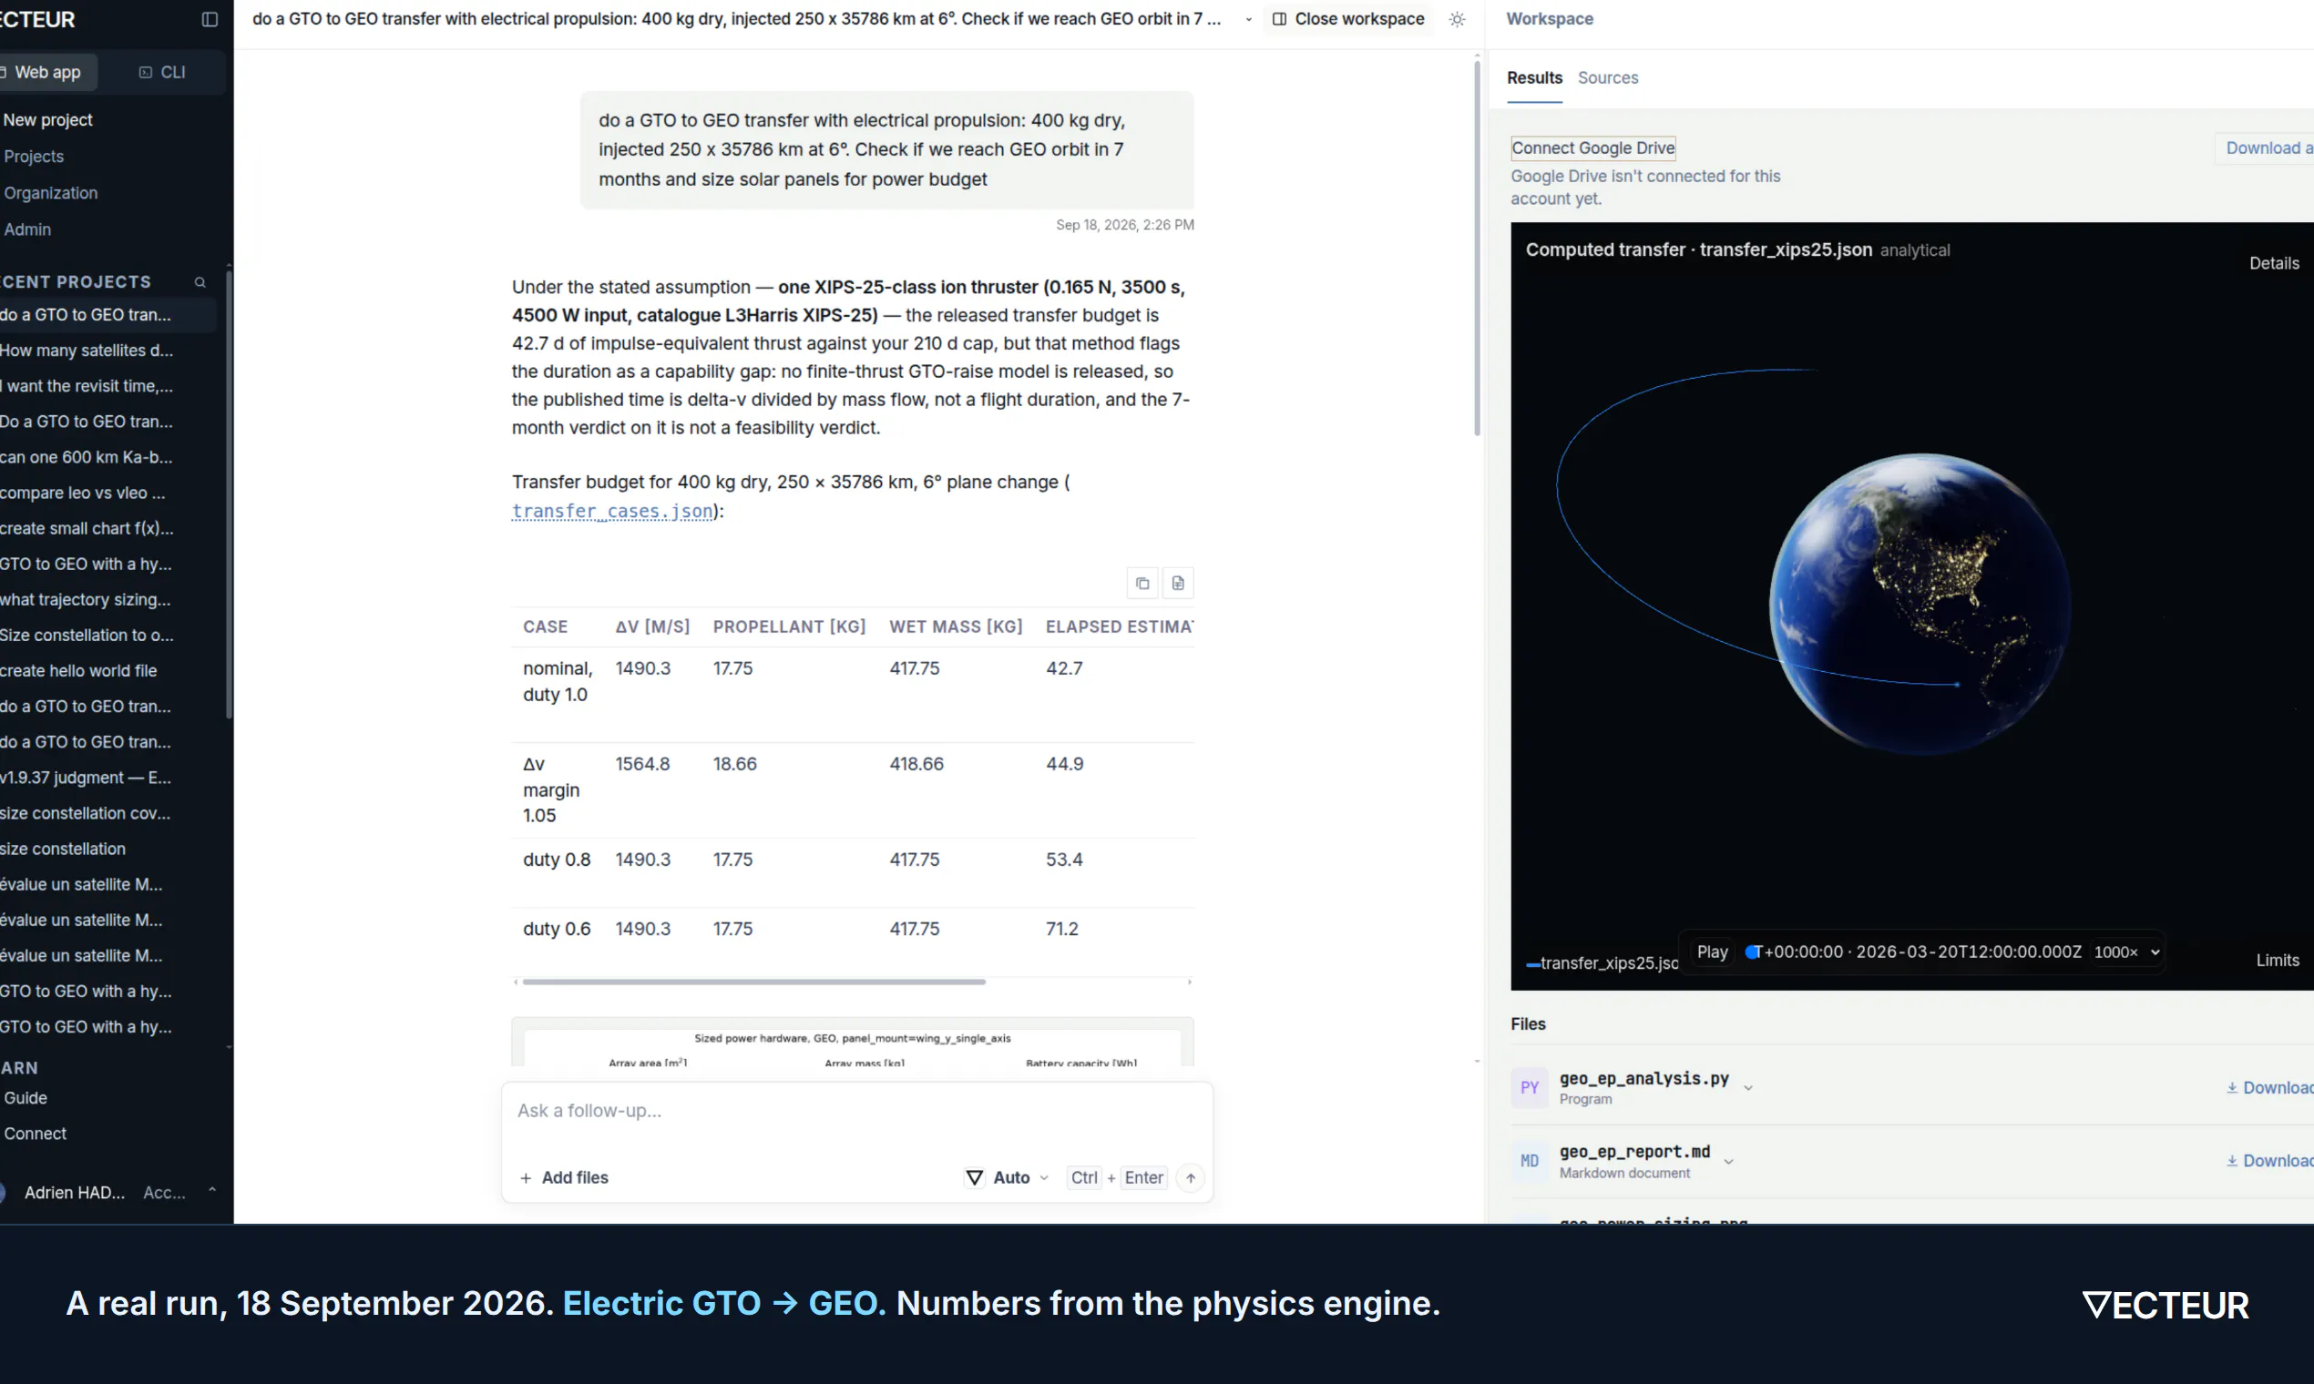Open 'I want the revisit time,...' project
Screen dimensions: 2314x1384
87,385
